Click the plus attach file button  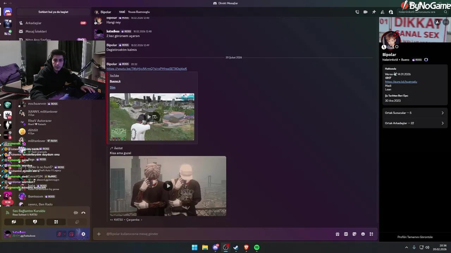(99, 234)
